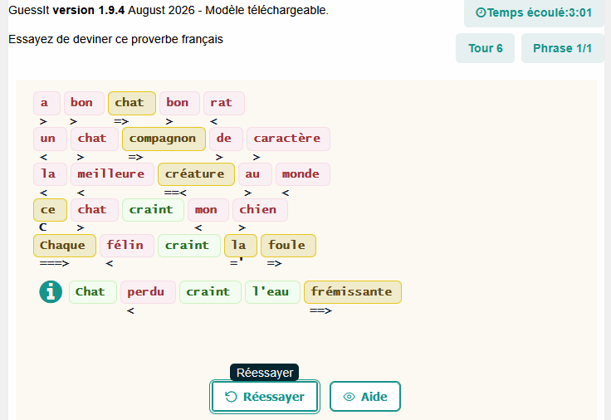Click the yellow word 'créature'
Screen dimensions: 611x420
tap(196, 174)
